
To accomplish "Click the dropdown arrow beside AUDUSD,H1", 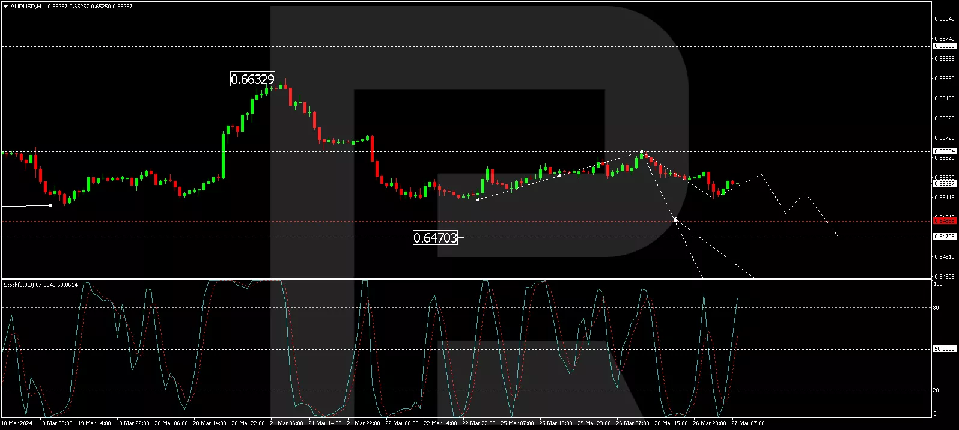I will pos(5,7).
